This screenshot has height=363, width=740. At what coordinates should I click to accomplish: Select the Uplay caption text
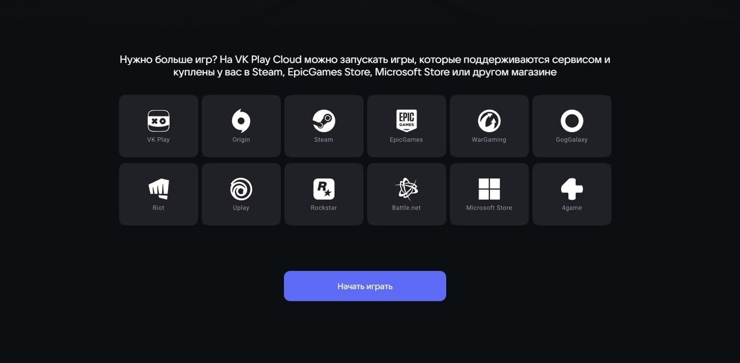coord(241,208)
